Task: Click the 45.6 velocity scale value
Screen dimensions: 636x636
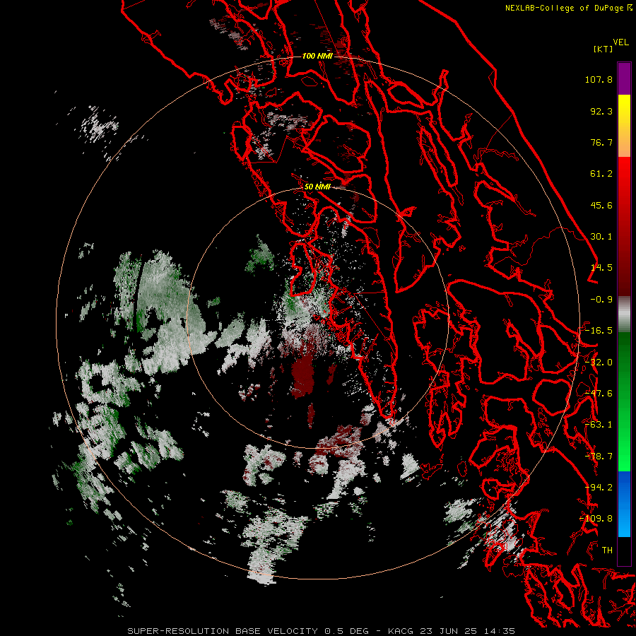Action: pos(601,205)
